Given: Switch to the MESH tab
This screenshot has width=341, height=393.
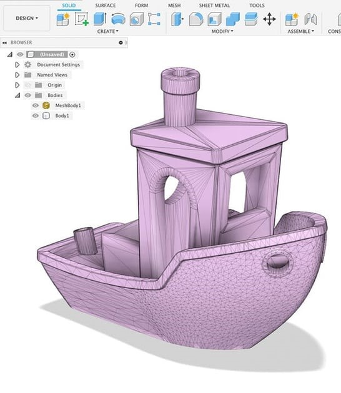Looking at the screenshot, I should [x=174, y=6].
